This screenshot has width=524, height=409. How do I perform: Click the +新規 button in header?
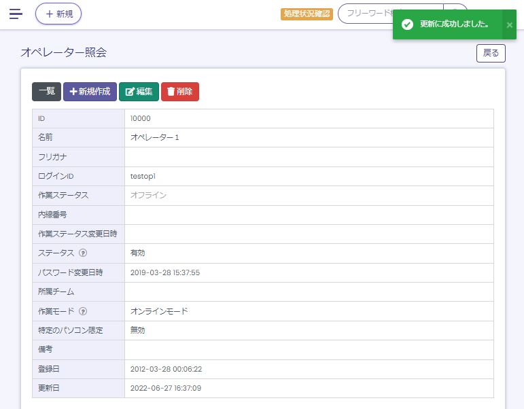58,14
